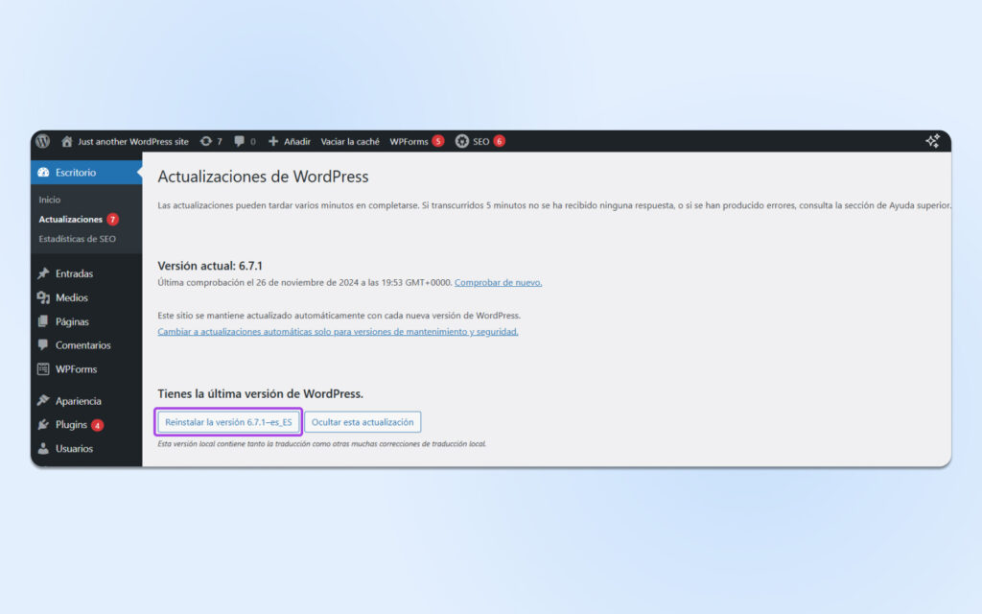
Task: Click the Esta versión local contiene note
Action: point(321,443)
